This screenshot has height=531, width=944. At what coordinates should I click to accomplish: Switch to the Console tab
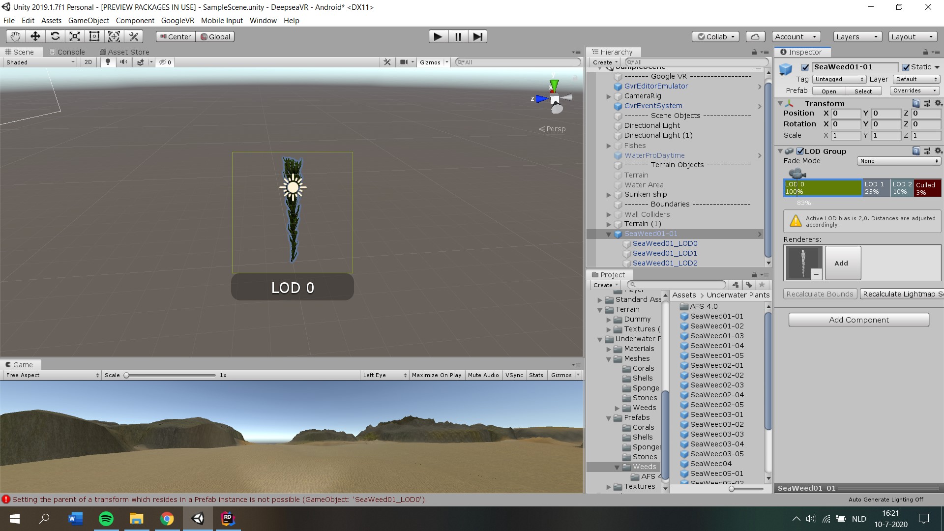67,52
